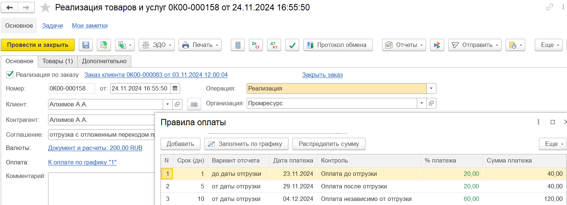
Task: Click the green checkmark toolbar icon
Action: point(292,45)
